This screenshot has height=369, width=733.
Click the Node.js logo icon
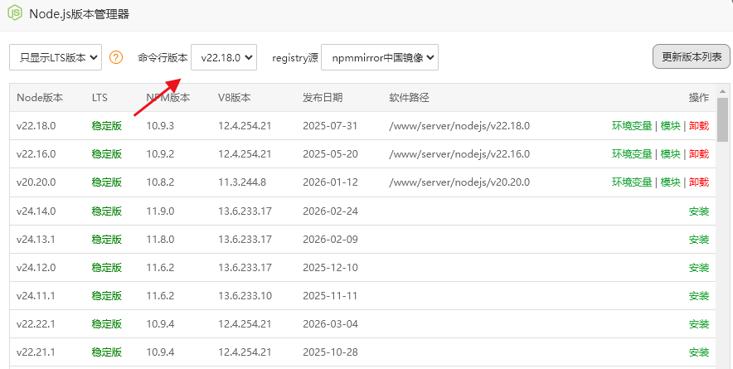tap(14, 13)
